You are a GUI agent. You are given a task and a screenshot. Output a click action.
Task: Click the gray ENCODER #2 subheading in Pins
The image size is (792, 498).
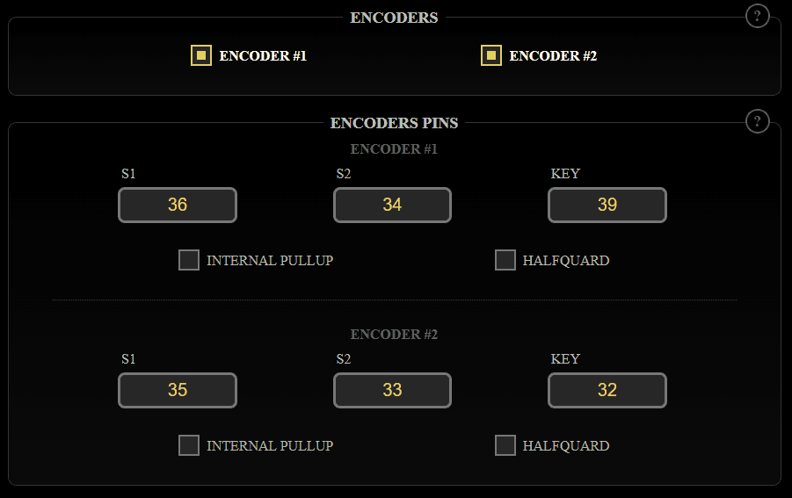click(x=394, y=335)
